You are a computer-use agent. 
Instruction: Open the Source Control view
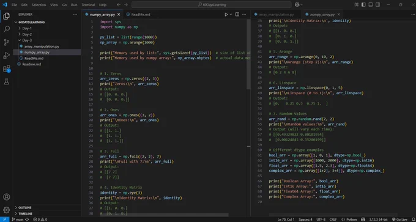(6, 42)
